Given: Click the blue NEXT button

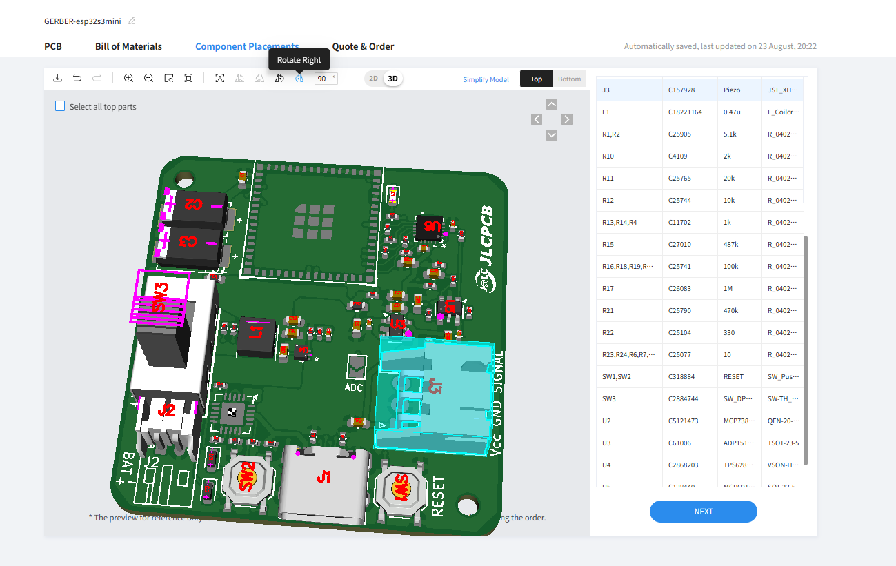Looking at the screenshot, I should [x=703, y=512].
